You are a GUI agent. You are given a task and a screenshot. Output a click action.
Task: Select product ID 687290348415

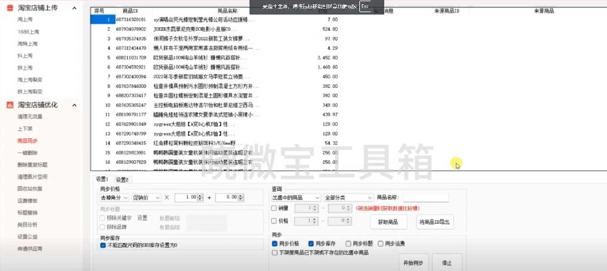pyautogui.click(x=131, y=143)
